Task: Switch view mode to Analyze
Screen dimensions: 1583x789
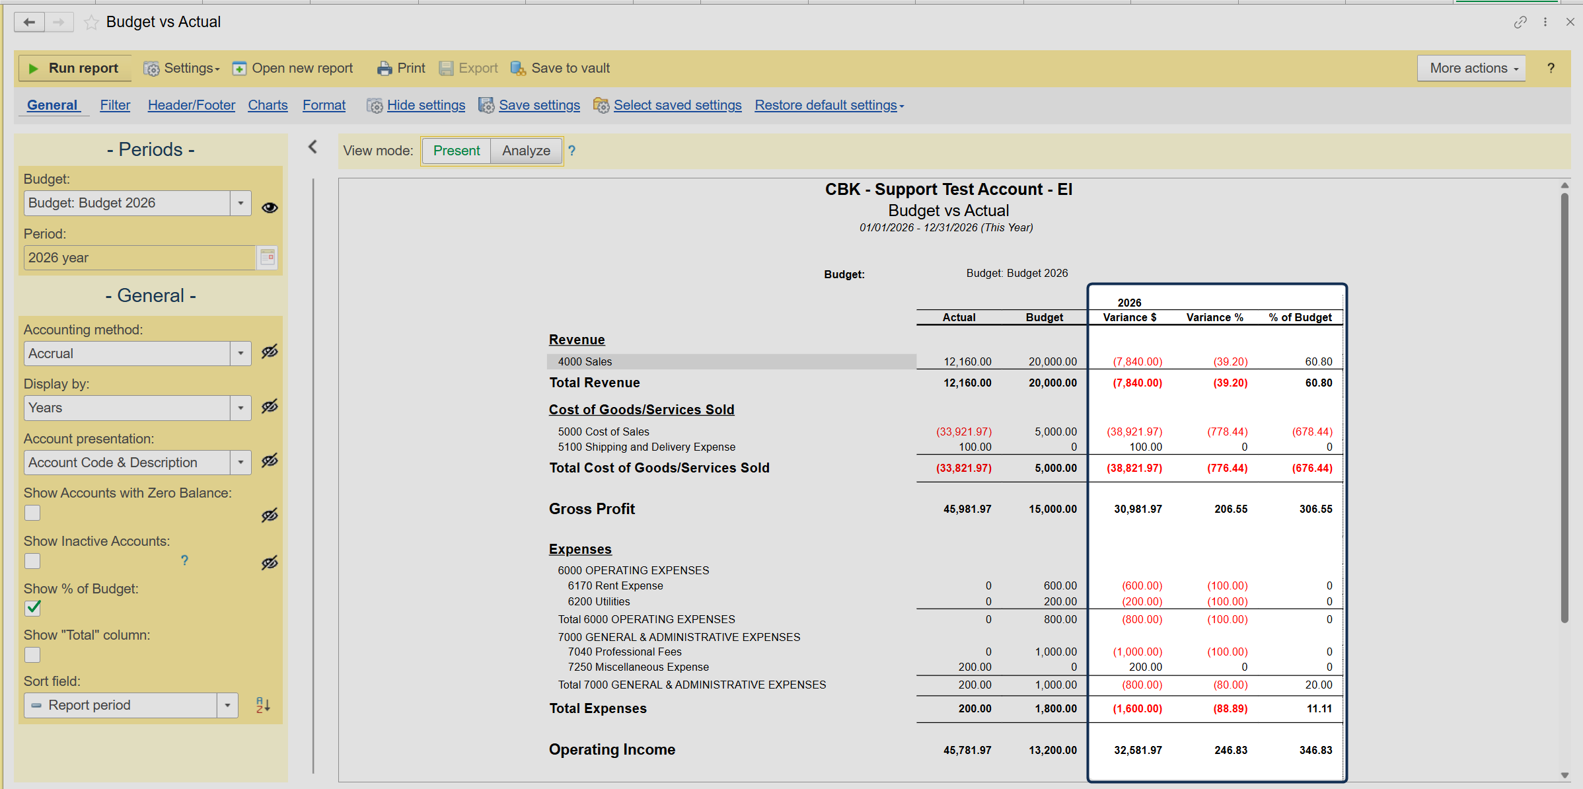Action: pos(526,151)
